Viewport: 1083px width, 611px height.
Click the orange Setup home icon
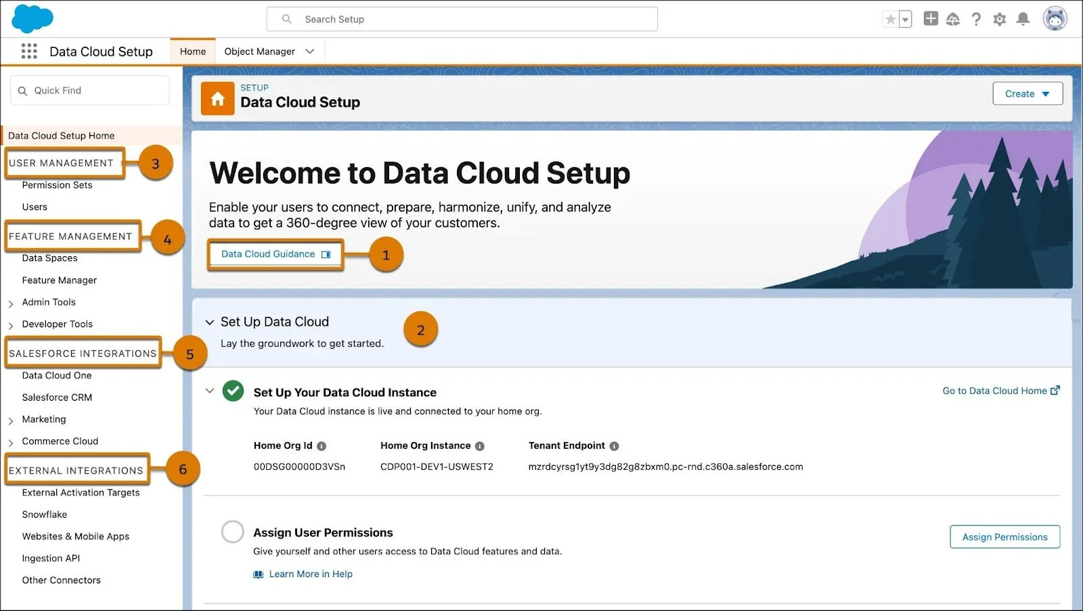[x=217, y=99]
